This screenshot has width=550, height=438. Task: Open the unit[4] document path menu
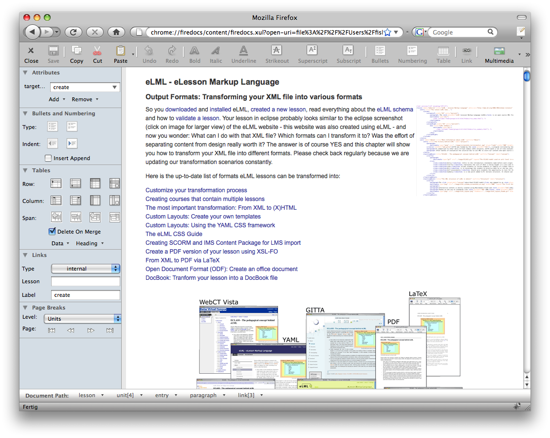[x=130, y=395]
